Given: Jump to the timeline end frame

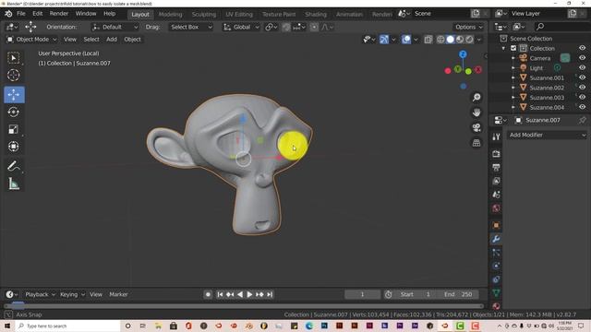Looking at the screenshot, I should click(x=270, y=294).
